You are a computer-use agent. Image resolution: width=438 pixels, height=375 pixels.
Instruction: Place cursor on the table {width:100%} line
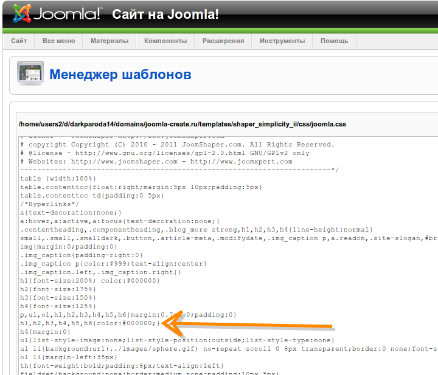pos(58,179)
